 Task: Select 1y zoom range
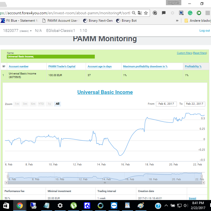click(49, 104)
